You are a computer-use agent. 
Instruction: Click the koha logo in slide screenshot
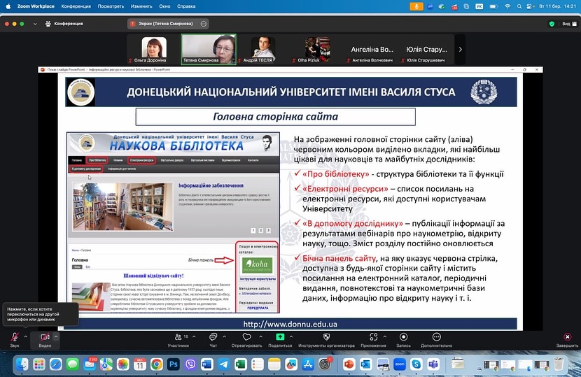257,264
